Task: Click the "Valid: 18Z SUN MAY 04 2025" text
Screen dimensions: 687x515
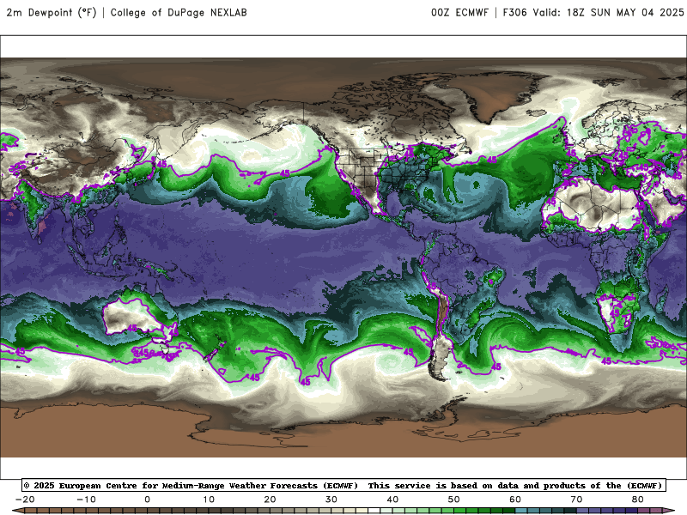Action: coord(608,12)
